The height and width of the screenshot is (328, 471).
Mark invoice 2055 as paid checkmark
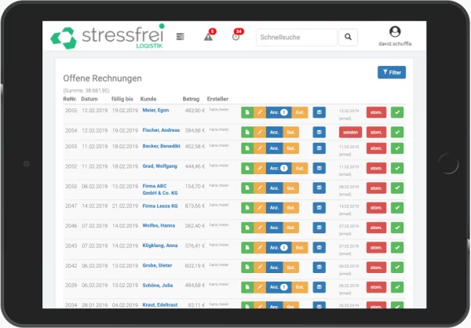click(397, 112)
